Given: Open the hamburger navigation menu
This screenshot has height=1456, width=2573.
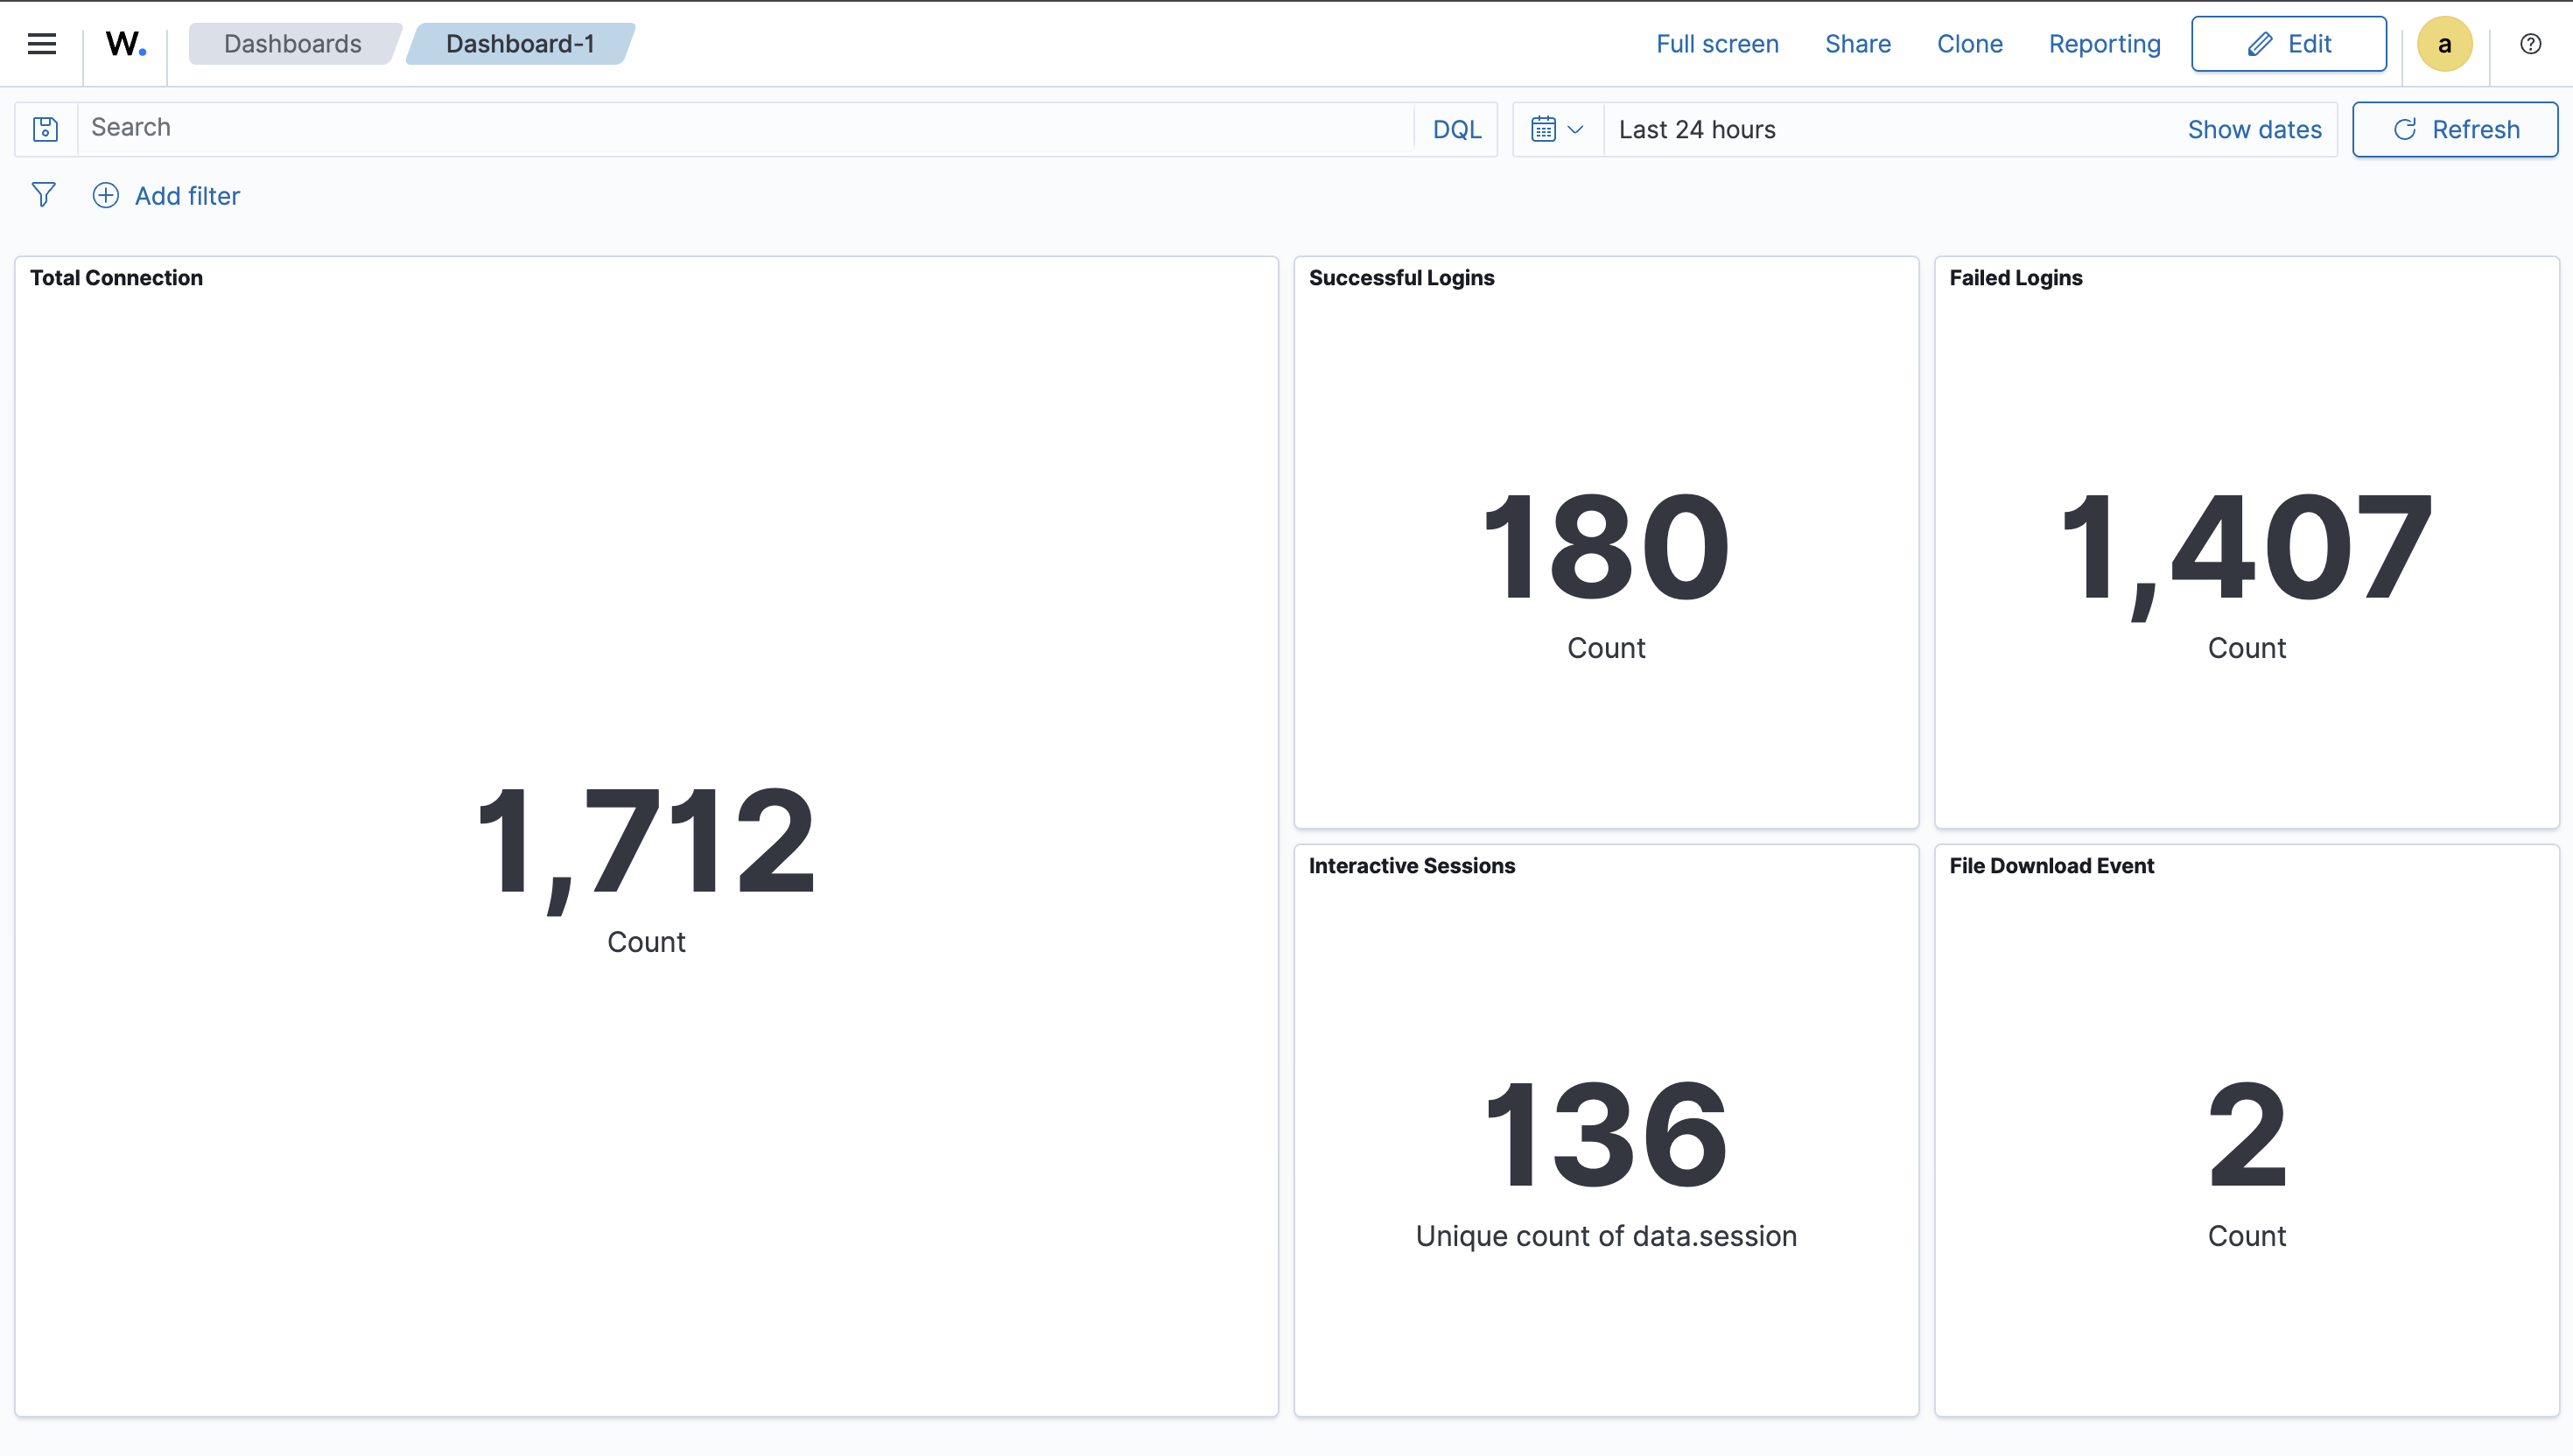Looking at the screenshot, I should coord(42,43).
